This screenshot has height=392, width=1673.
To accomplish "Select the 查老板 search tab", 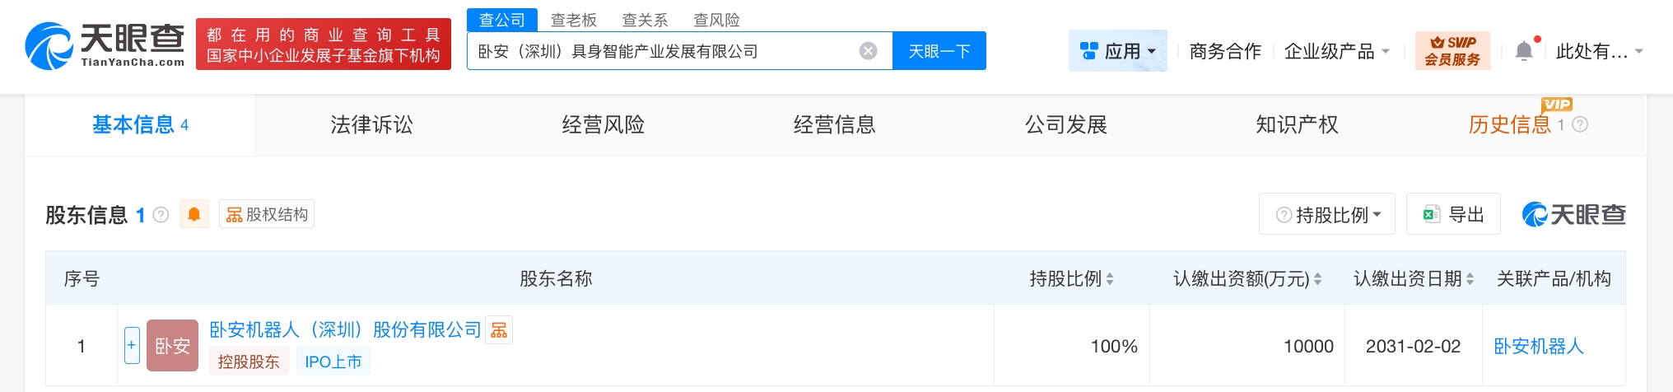I will (573, 20).
